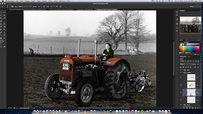This screenshot has width=203, height=114.
Task: Adjust the Navigator zoom slider
Action: [x=192, y=40]
